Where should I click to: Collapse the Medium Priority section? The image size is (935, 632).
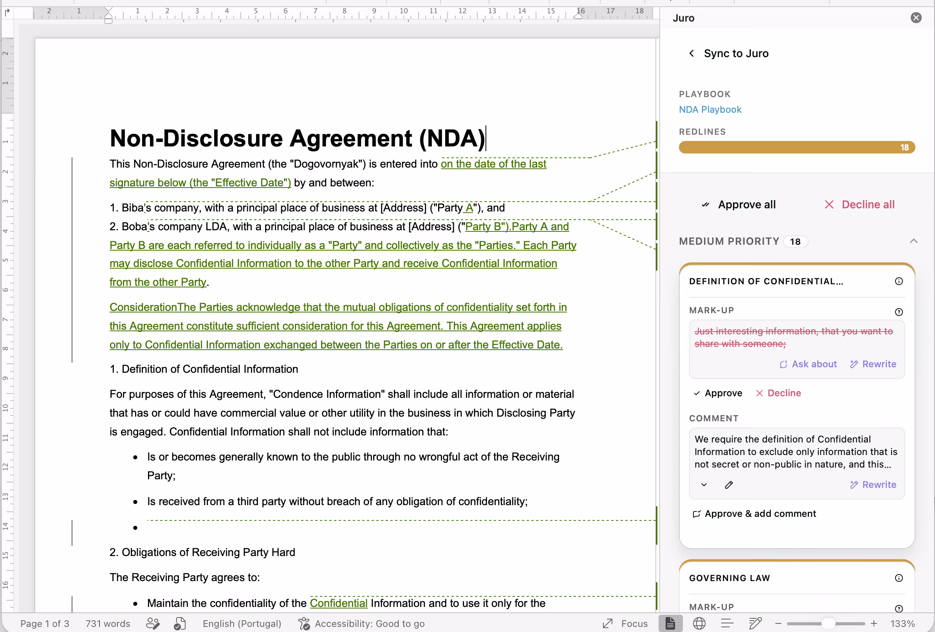(x=913, y=241)
